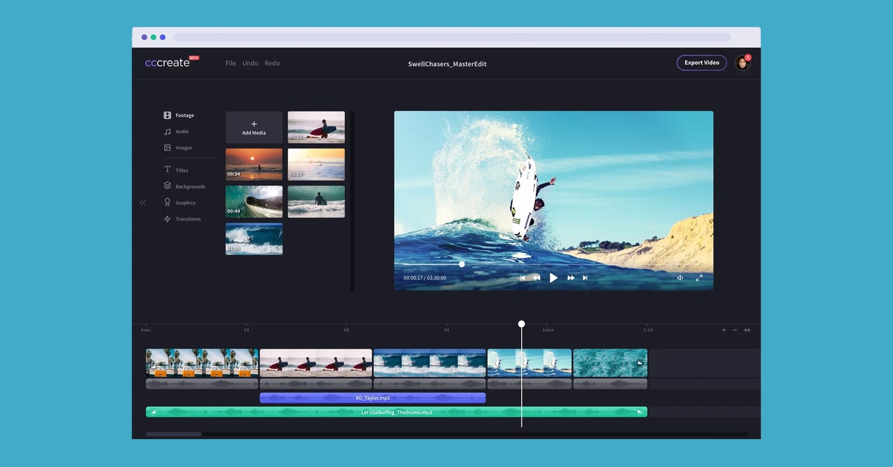Click the 1min mark on the timeline ruler

(548, 330)
